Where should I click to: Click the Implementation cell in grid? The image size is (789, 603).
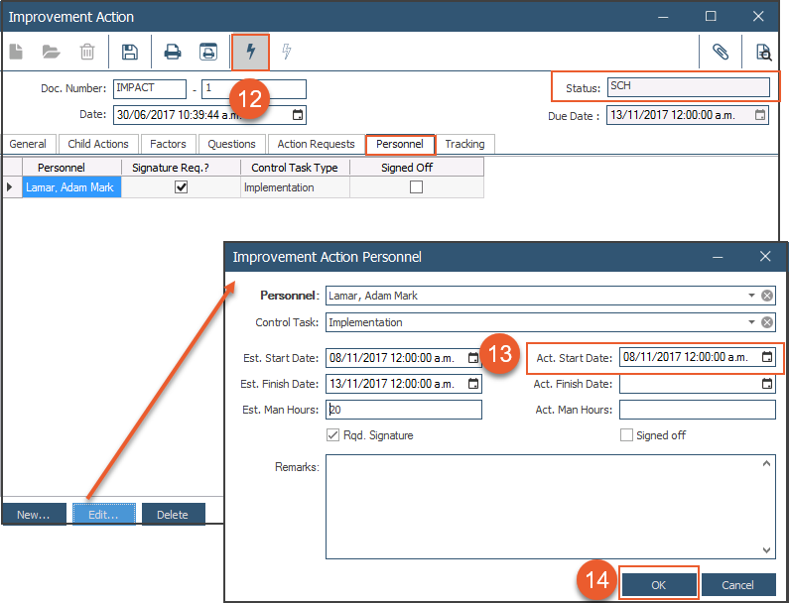pyautogui.click(x=295, y=187)
